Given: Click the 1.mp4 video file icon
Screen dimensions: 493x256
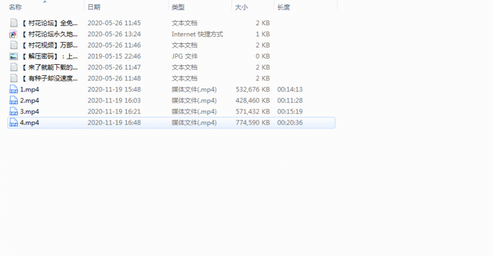Looking at the screenshot, I should (x=14, y=89).
